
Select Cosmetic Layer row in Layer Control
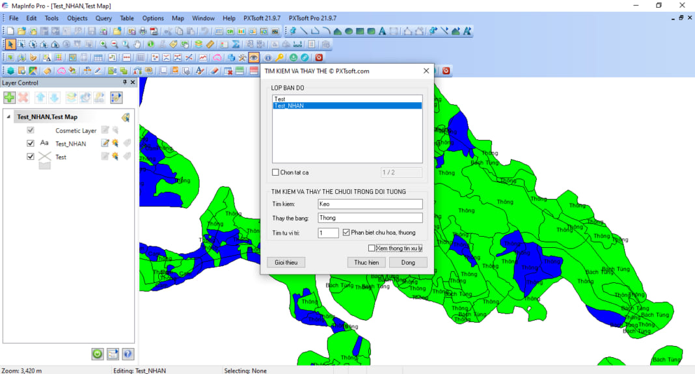pos(75,130)
